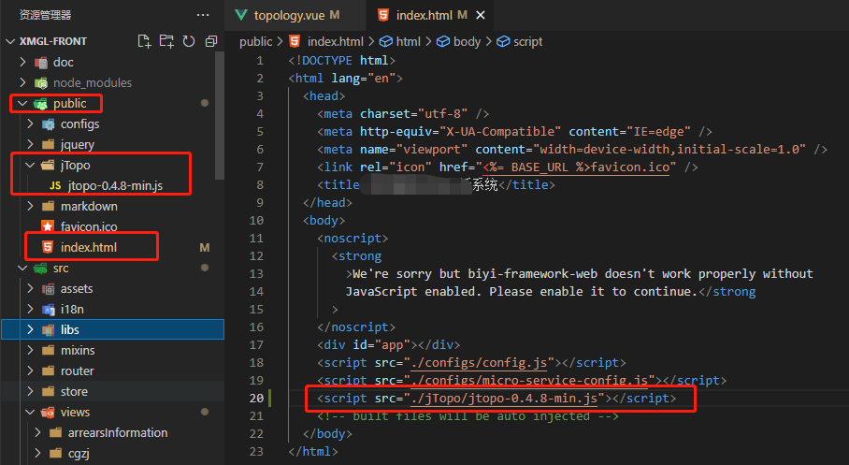Collapse all folders in explorer
The image size is (849, 465).
coord(211,41)
